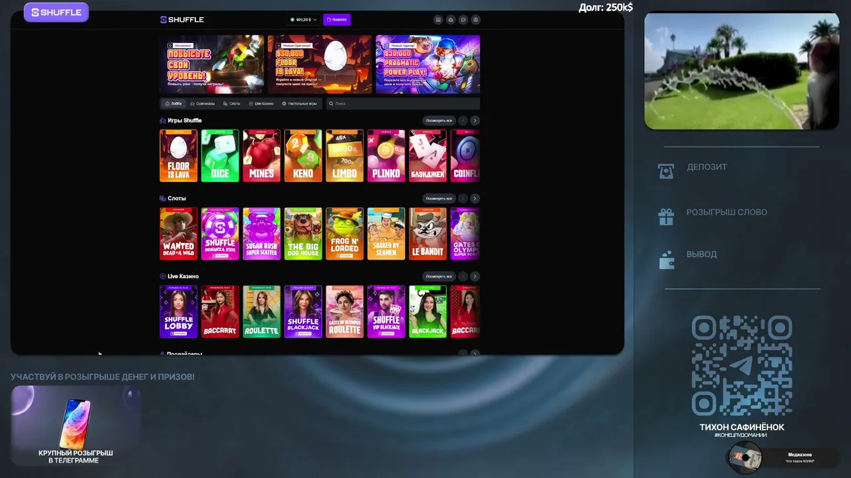Switch to the Оригиналы tab
851x478 pixels.
(202, 104)
